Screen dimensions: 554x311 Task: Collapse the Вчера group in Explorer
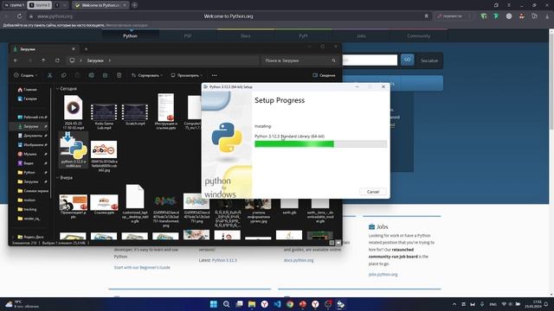pyautogui.click(x=58, y=177)
